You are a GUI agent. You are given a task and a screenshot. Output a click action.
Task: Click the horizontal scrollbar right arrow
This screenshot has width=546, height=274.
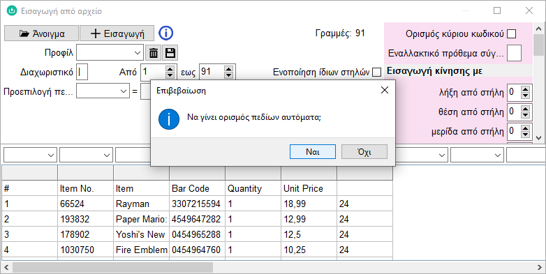click(539, 267)
